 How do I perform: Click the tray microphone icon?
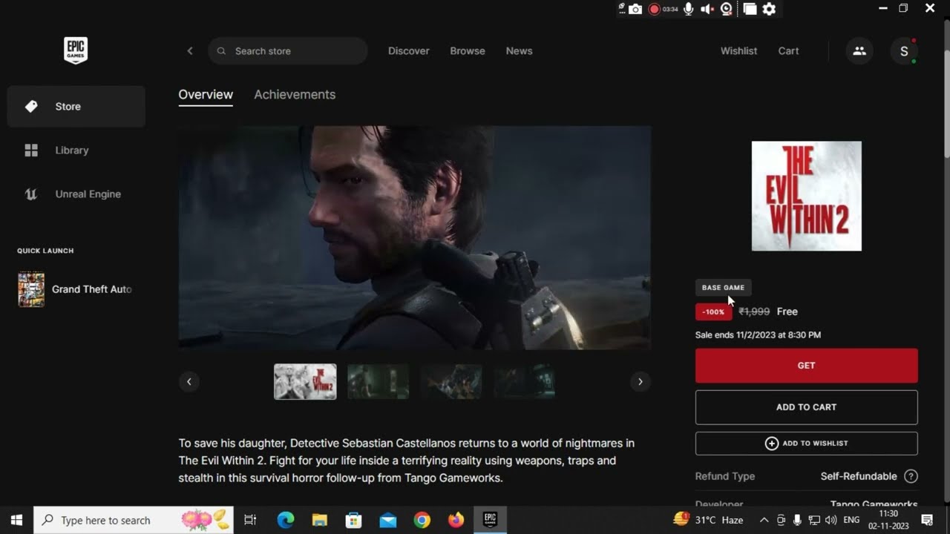(x=797, y=520)
